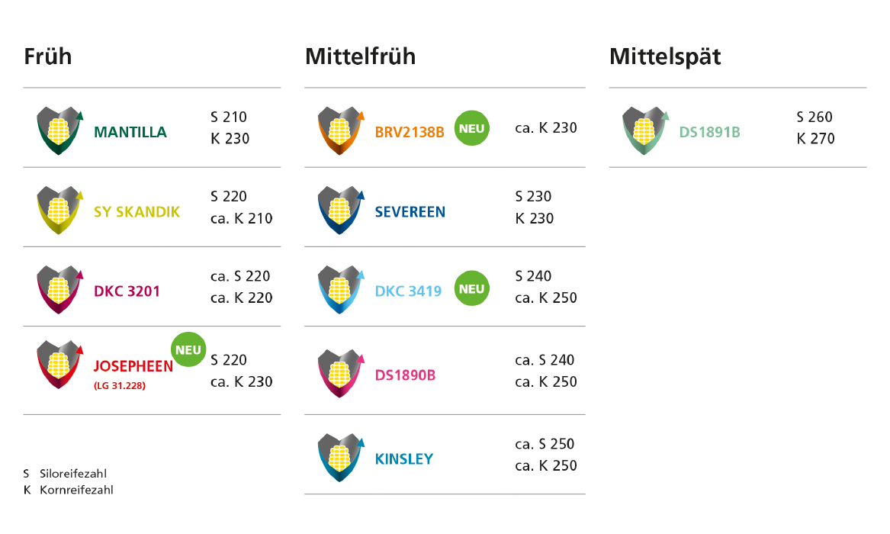This screenshot has width=890, height=534.
Task: Click the pale green DS1891B corn shield icon
Action: point(645,130)
